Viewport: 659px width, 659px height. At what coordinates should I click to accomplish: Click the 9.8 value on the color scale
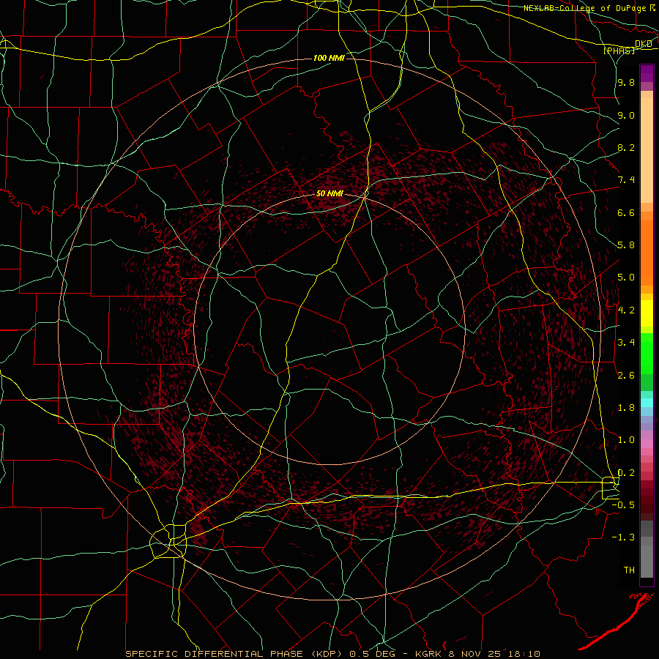click(626, 83)
